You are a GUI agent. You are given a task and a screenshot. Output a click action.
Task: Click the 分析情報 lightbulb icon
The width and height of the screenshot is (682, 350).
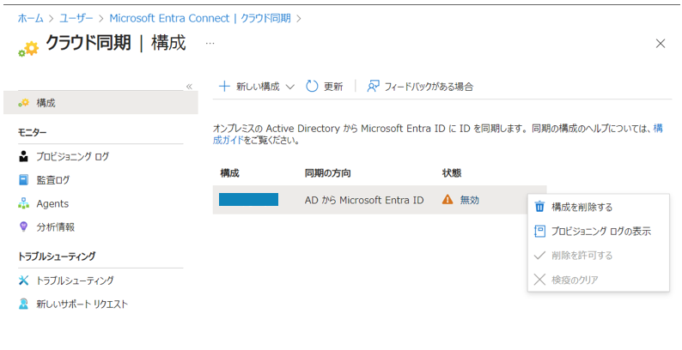(x=23, y=226)
